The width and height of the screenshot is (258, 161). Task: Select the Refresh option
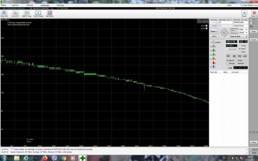click(x=236, y=63)
